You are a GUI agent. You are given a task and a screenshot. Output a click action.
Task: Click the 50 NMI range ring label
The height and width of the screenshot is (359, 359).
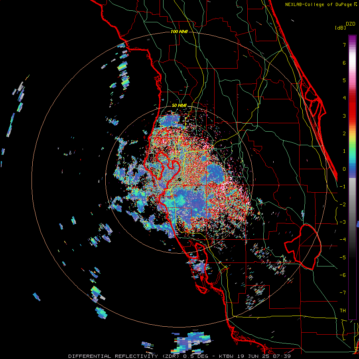point(179,106)
